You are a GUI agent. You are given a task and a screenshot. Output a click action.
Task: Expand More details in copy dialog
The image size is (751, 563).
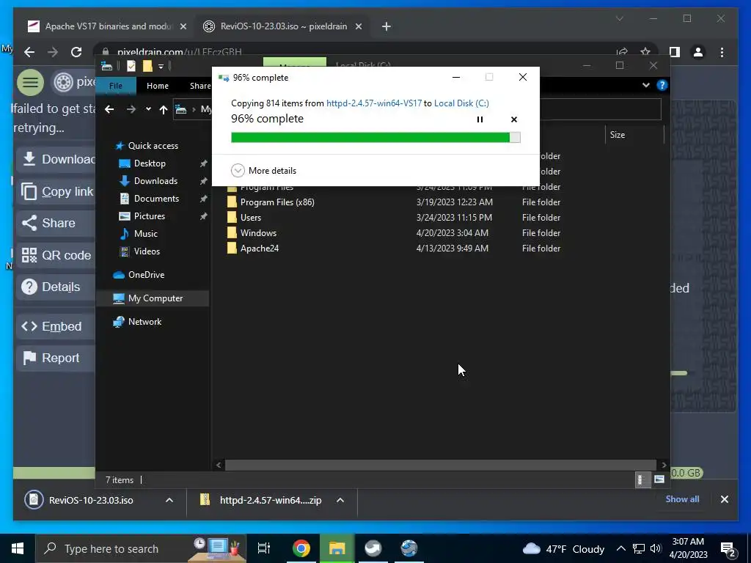click(x=263, y=170)
